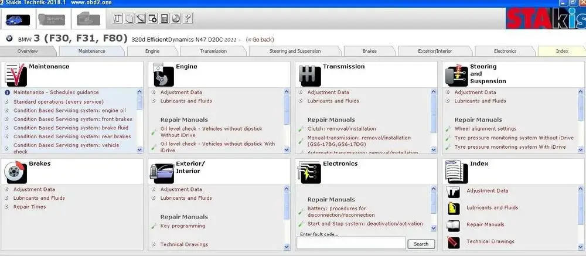The height and width of the screenshot is (256, 586).
Task: Click the Engine piston section icon
Action: pyautogui.click(x=163, y=75)
